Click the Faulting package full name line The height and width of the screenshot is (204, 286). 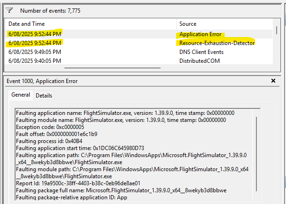[x=121, y=190]
